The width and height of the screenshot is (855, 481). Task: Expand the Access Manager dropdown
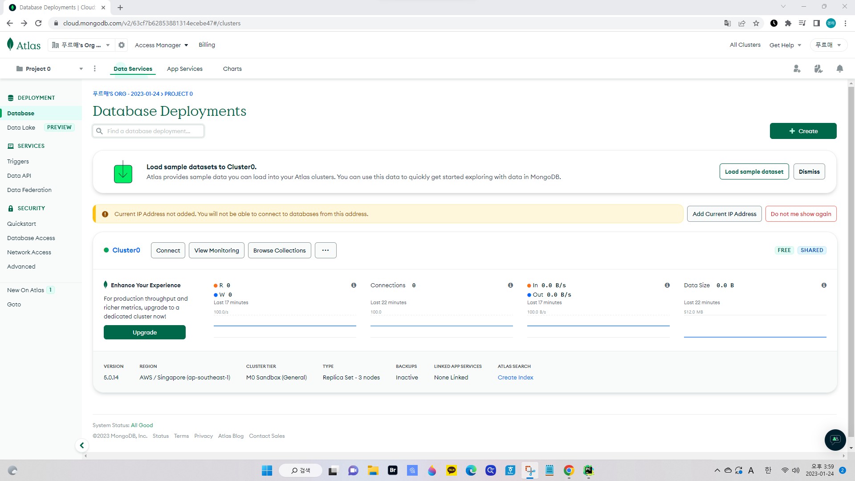(x=161, y=45)
